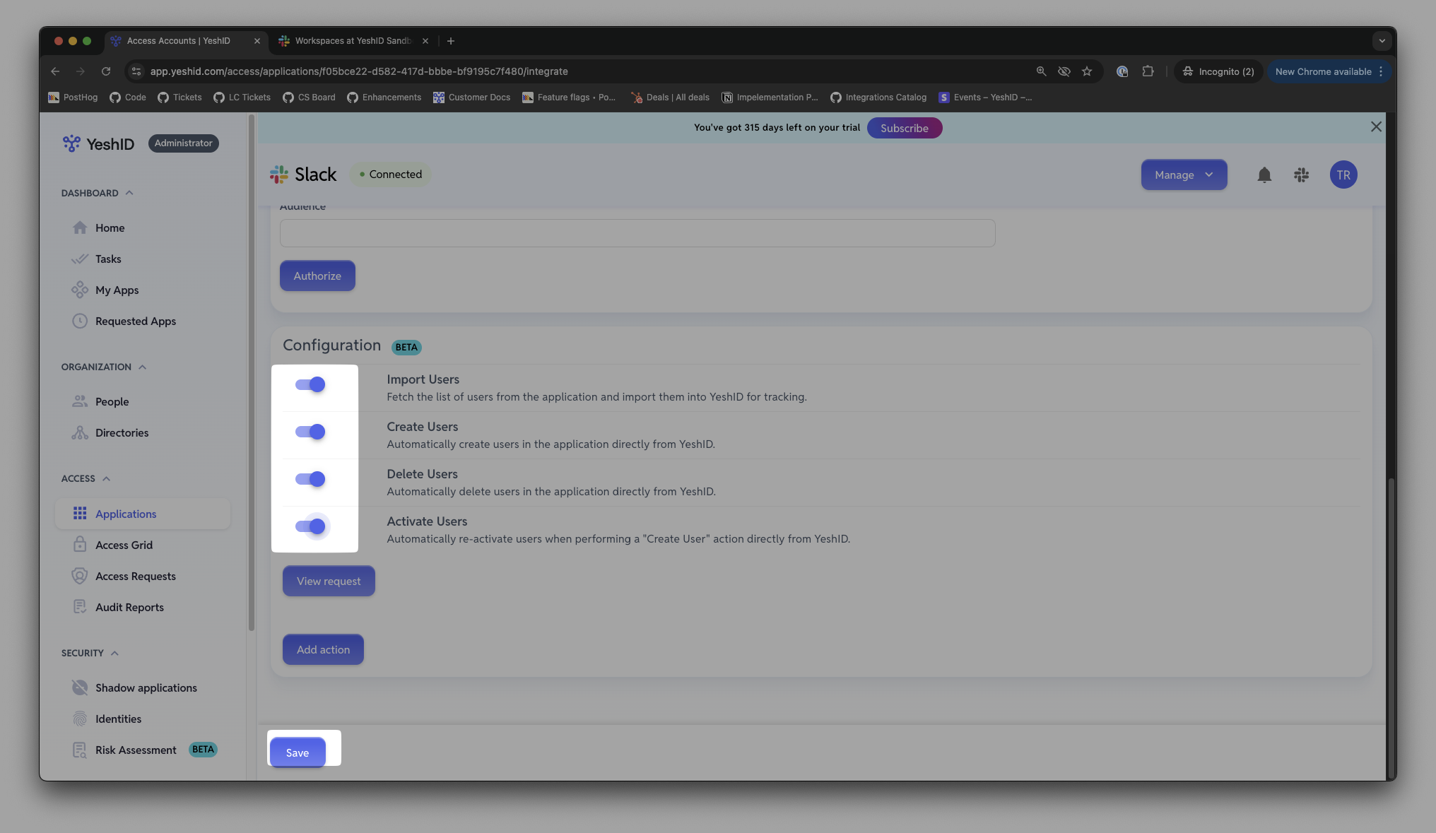The image size is (1436, 833).
Task: Open the notifications bell icon
Action: point(1264,175)
